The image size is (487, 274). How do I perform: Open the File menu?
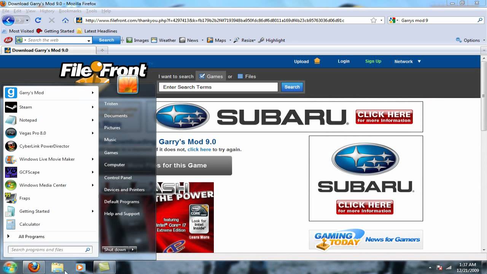6,11
